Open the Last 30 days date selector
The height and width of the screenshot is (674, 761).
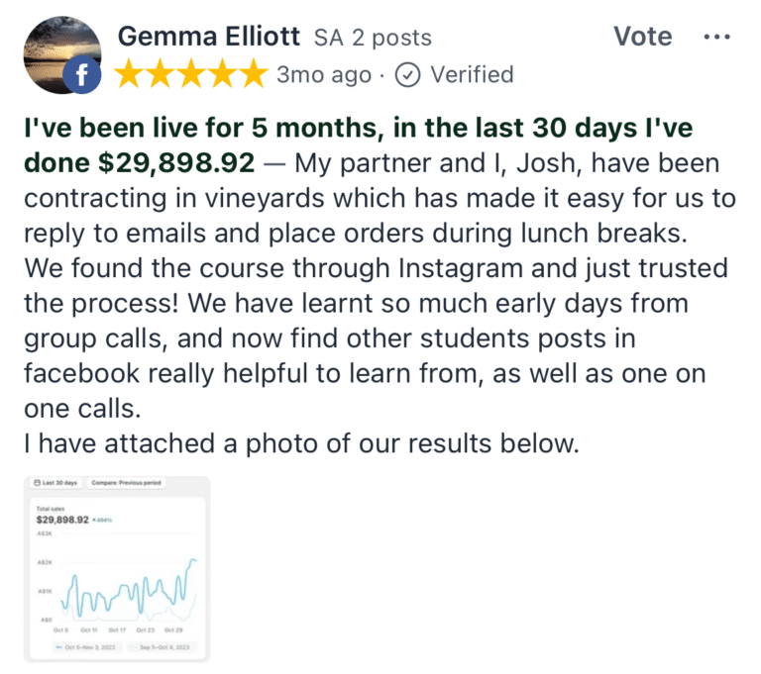click(55, 483)
